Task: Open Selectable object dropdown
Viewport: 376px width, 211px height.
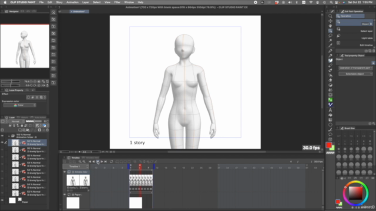Action: click(355, 74)
